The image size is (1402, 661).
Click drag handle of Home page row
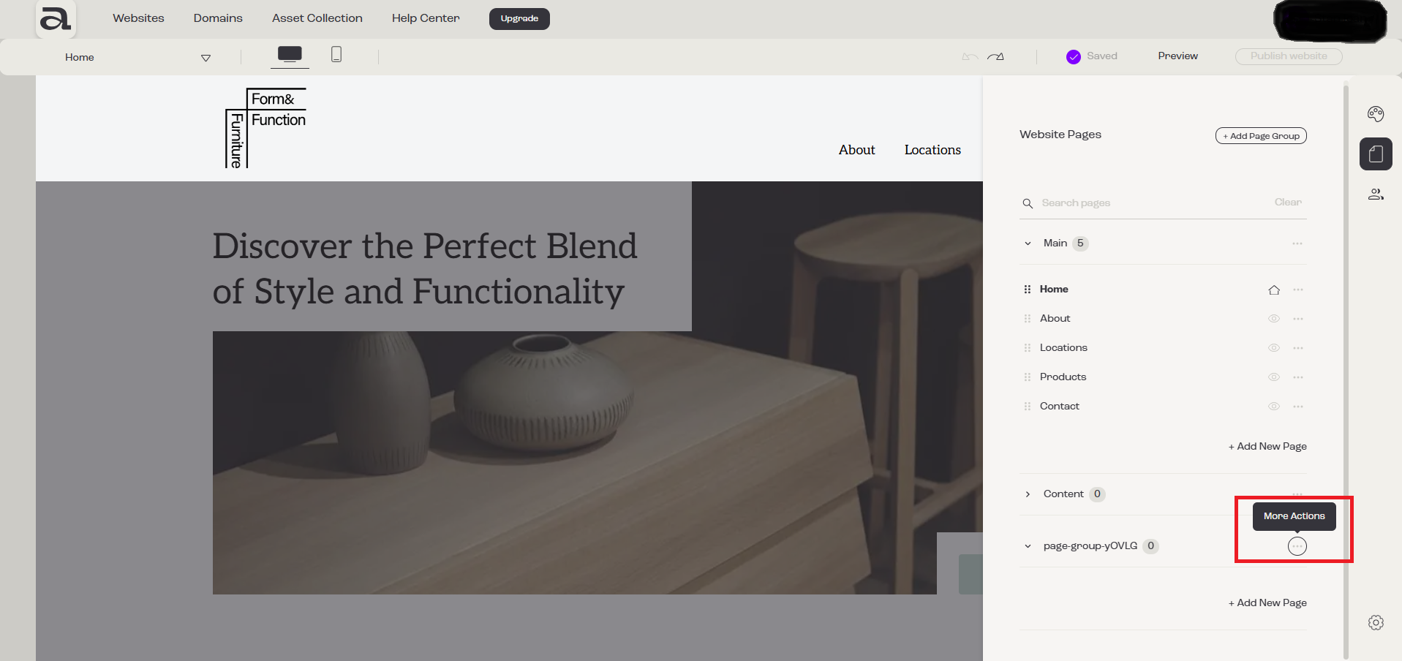pos(1028,290)
